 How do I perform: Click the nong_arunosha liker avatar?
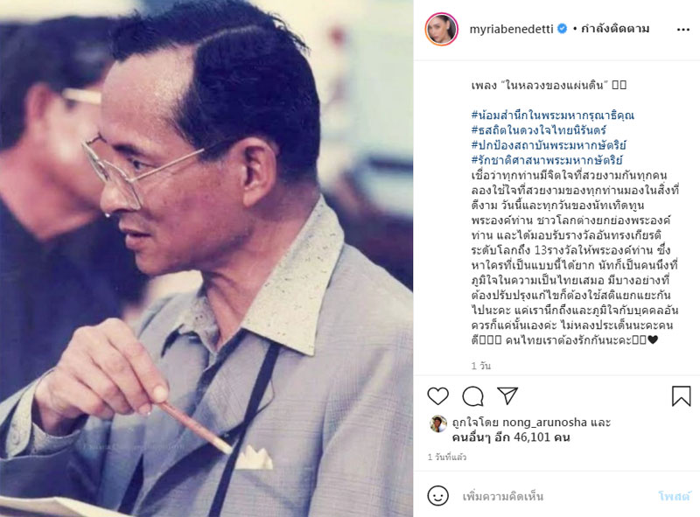[438, 423]
